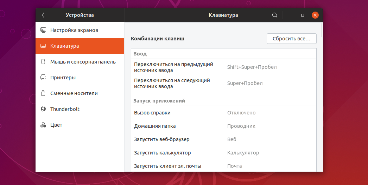368x185 pixels.
Task: Click the keyboard icon beside Клавиатура
Action: click(43, 46)
